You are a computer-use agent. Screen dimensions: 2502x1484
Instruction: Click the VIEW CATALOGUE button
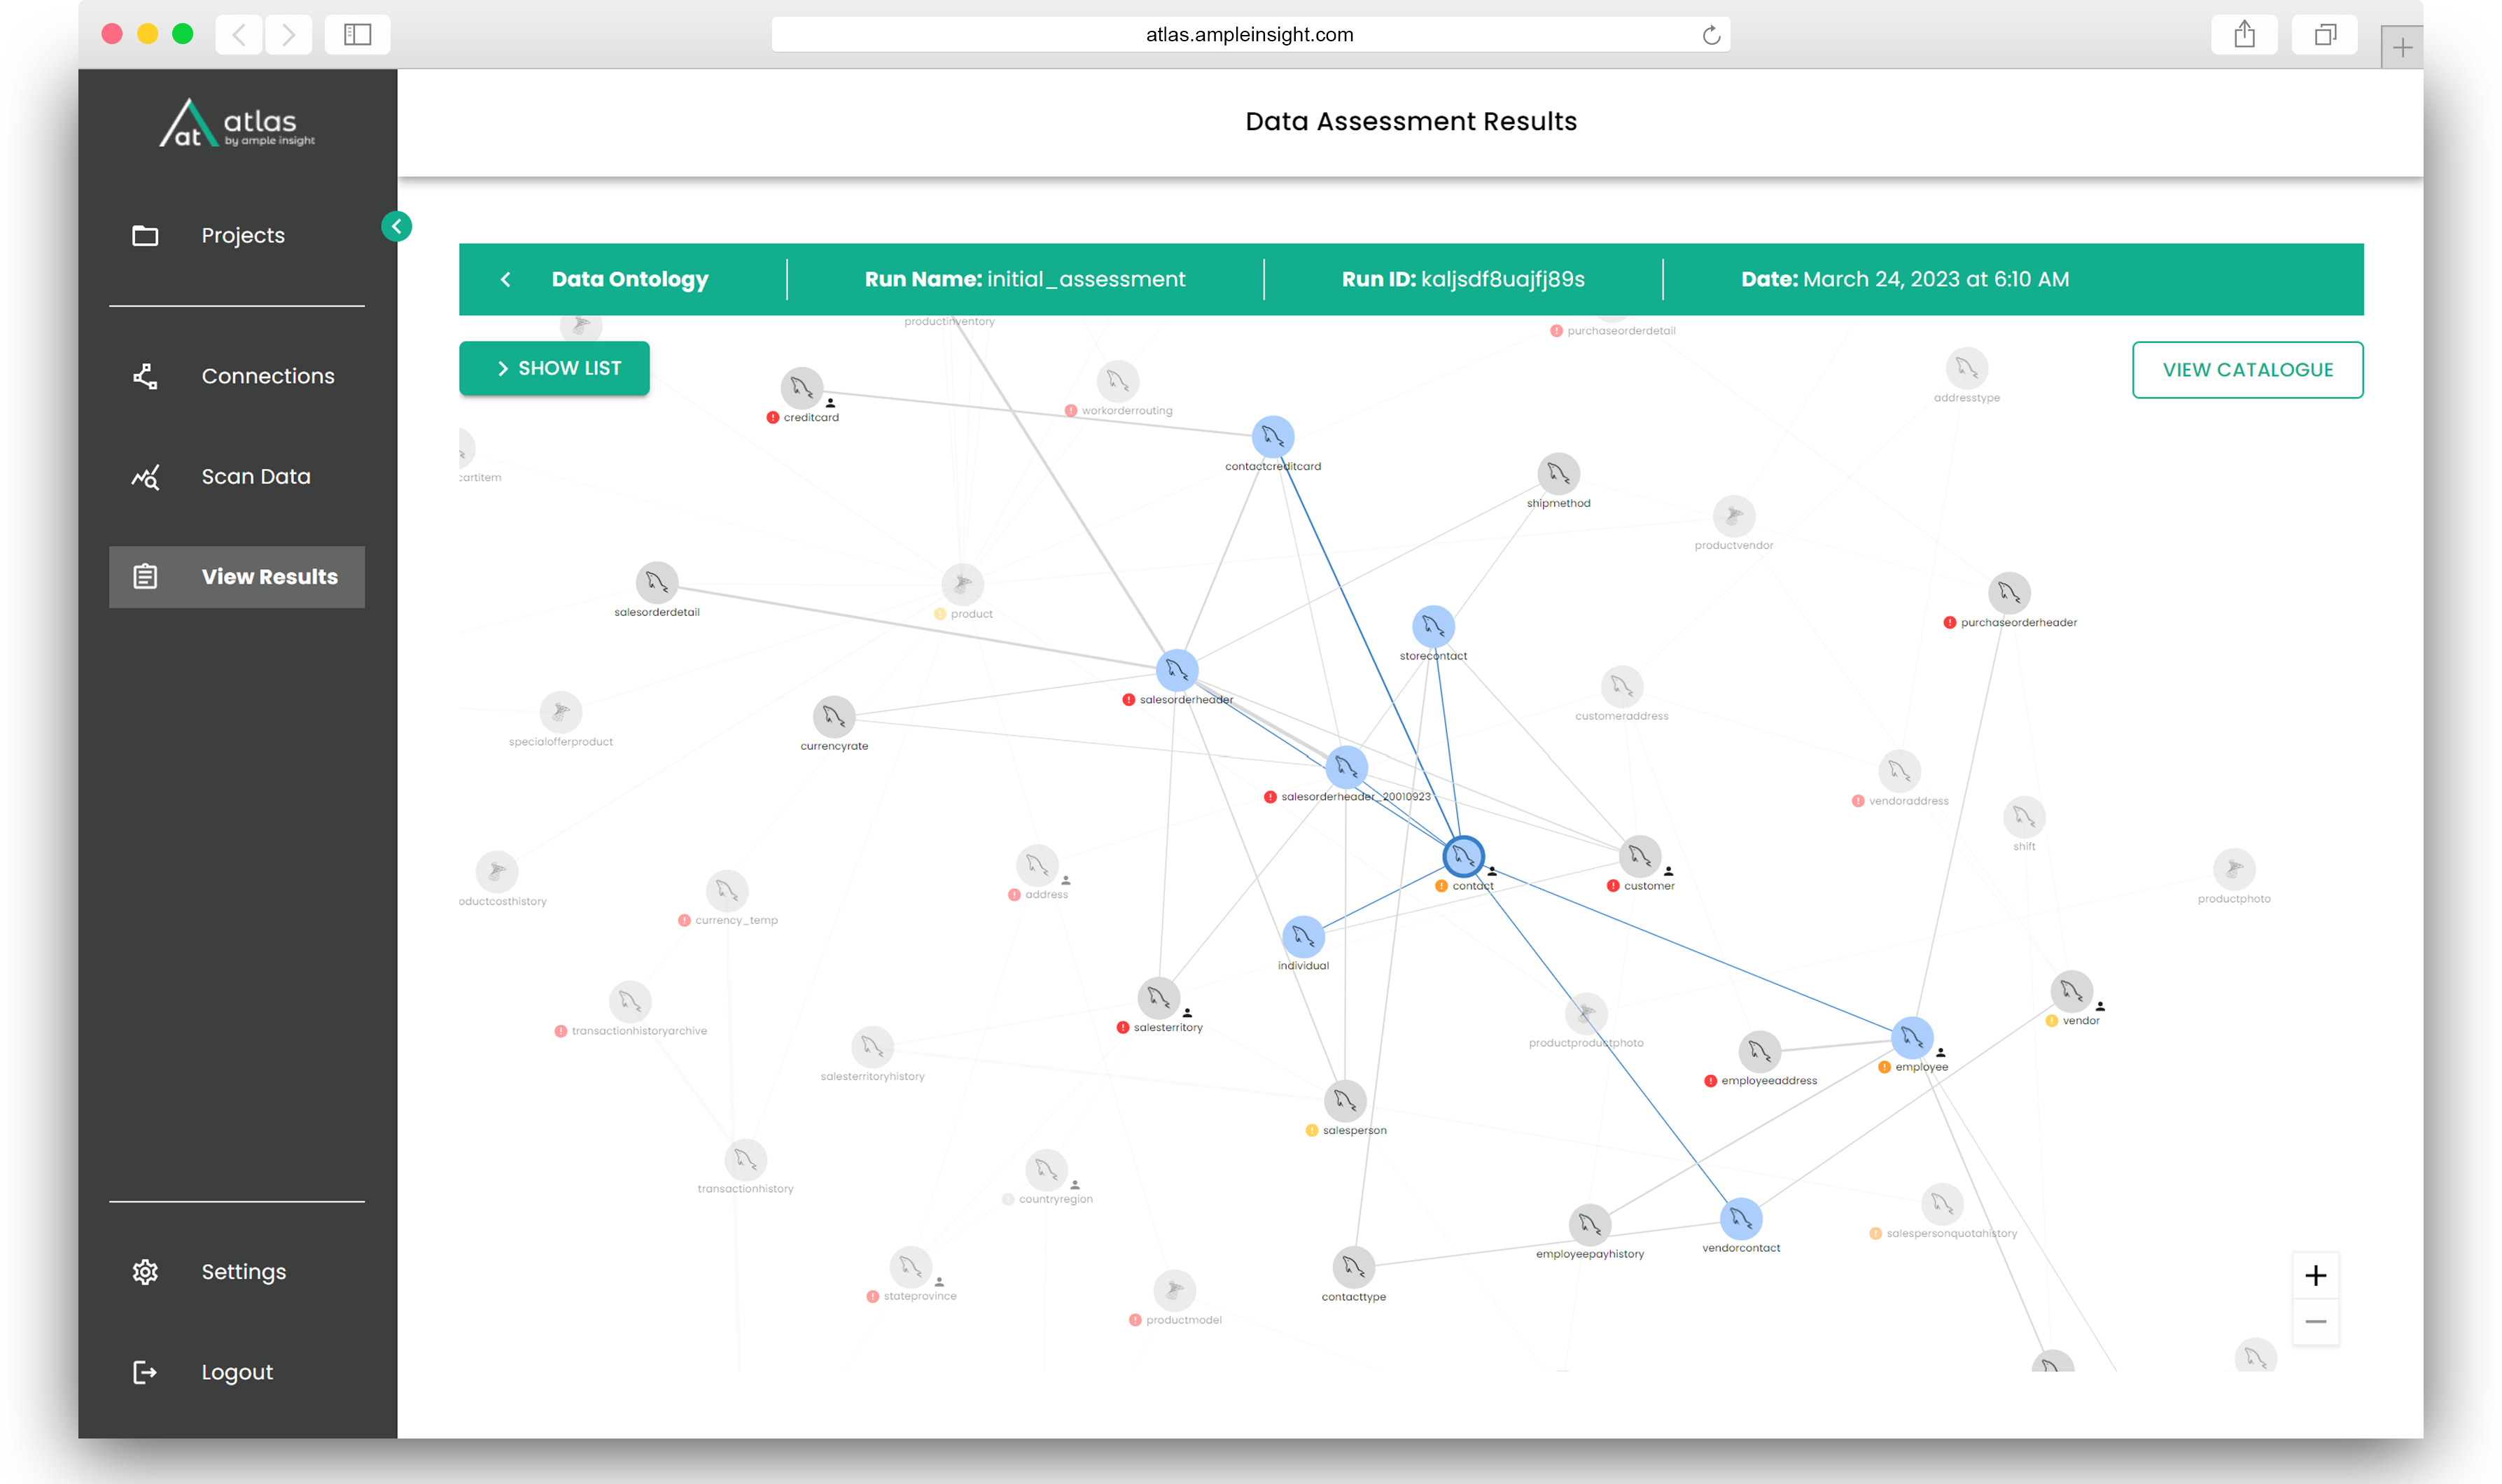pos(2247,369)
